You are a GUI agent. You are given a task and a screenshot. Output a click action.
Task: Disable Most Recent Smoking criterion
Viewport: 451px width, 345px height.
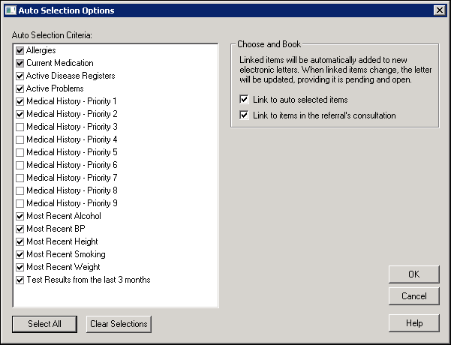(x=20, y=254)
